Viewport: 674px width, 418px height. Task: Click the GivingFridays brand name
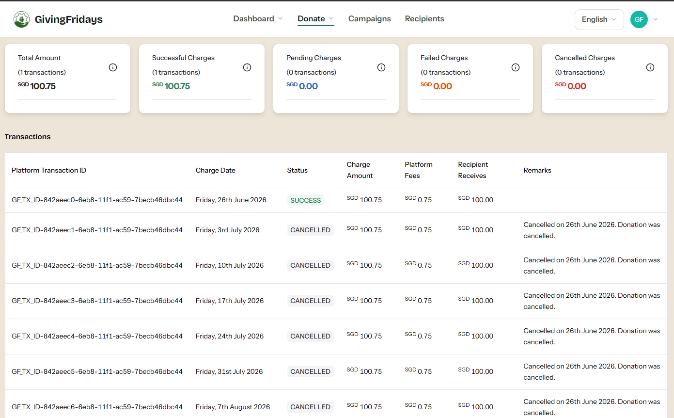68,19
